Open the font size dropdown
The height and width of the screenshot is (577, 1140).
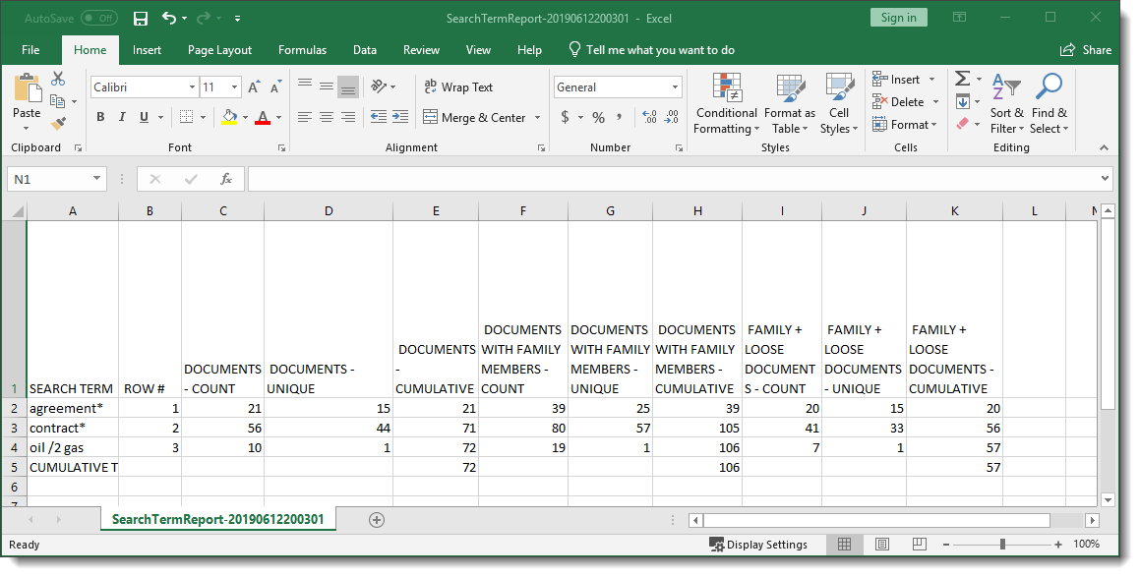click(234, 87)
